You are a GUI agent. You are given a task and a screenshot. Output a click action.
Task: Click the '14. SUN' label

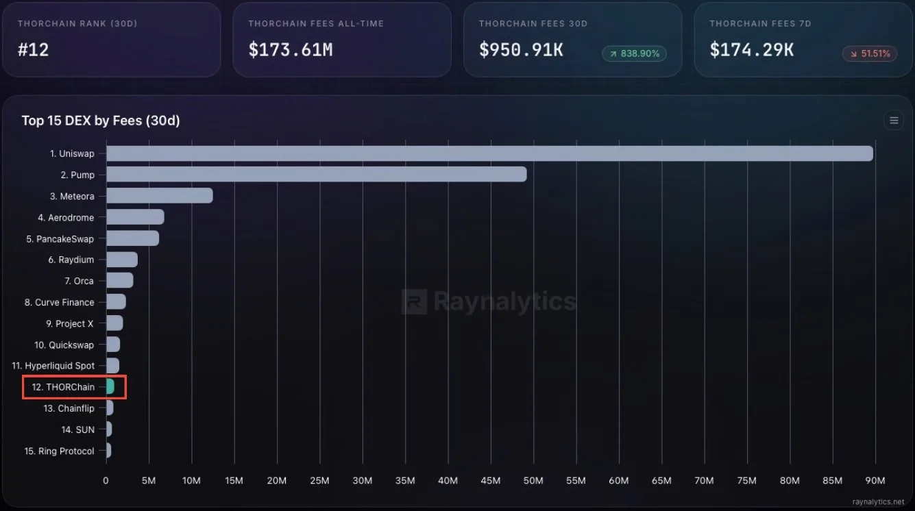[x=77, y=429]
